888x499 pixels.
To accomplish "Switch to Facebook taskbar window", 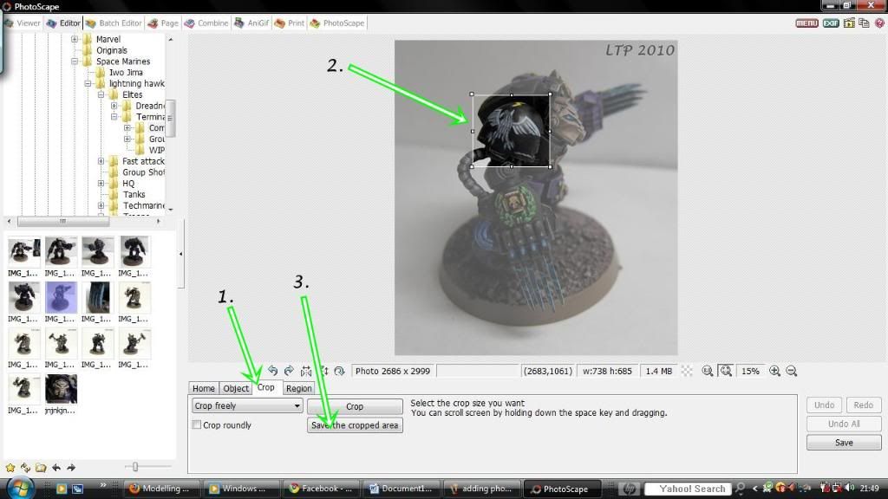I will coord(321,489).
